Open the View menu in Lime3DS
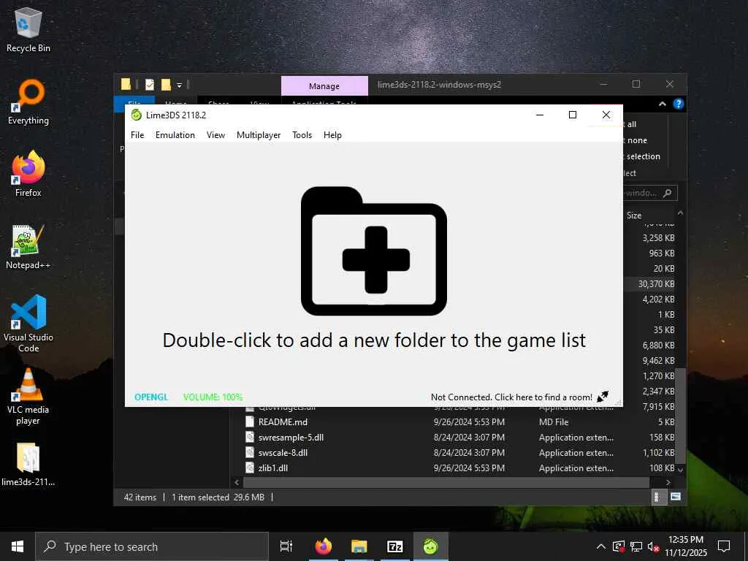Image resolution: width=748 pixels, height=561 pixels. [x=215, y=135]
